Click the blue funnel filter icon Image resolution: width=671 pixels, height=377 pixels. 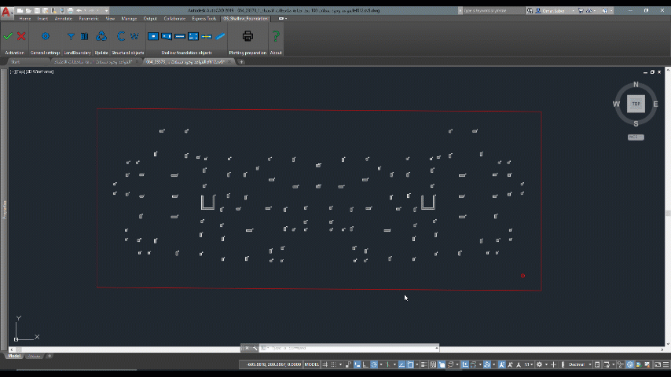coord(71,36)
